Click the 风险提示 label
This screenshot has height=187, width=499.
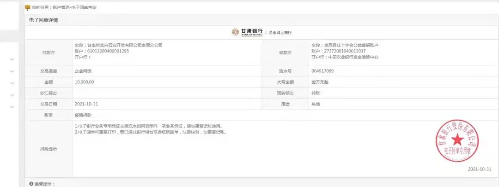(x=49, y=149)
